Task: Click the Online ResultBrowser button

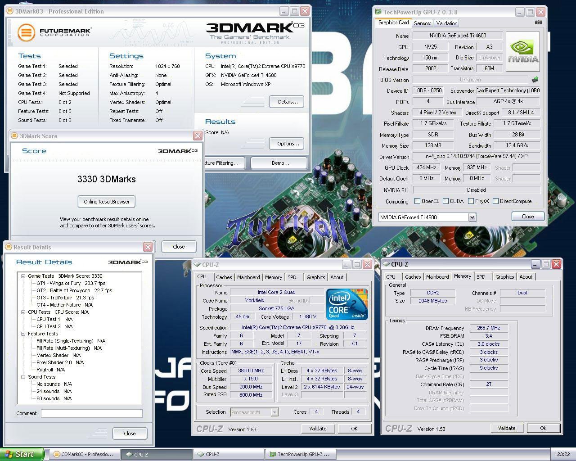Action: [107, 202]
